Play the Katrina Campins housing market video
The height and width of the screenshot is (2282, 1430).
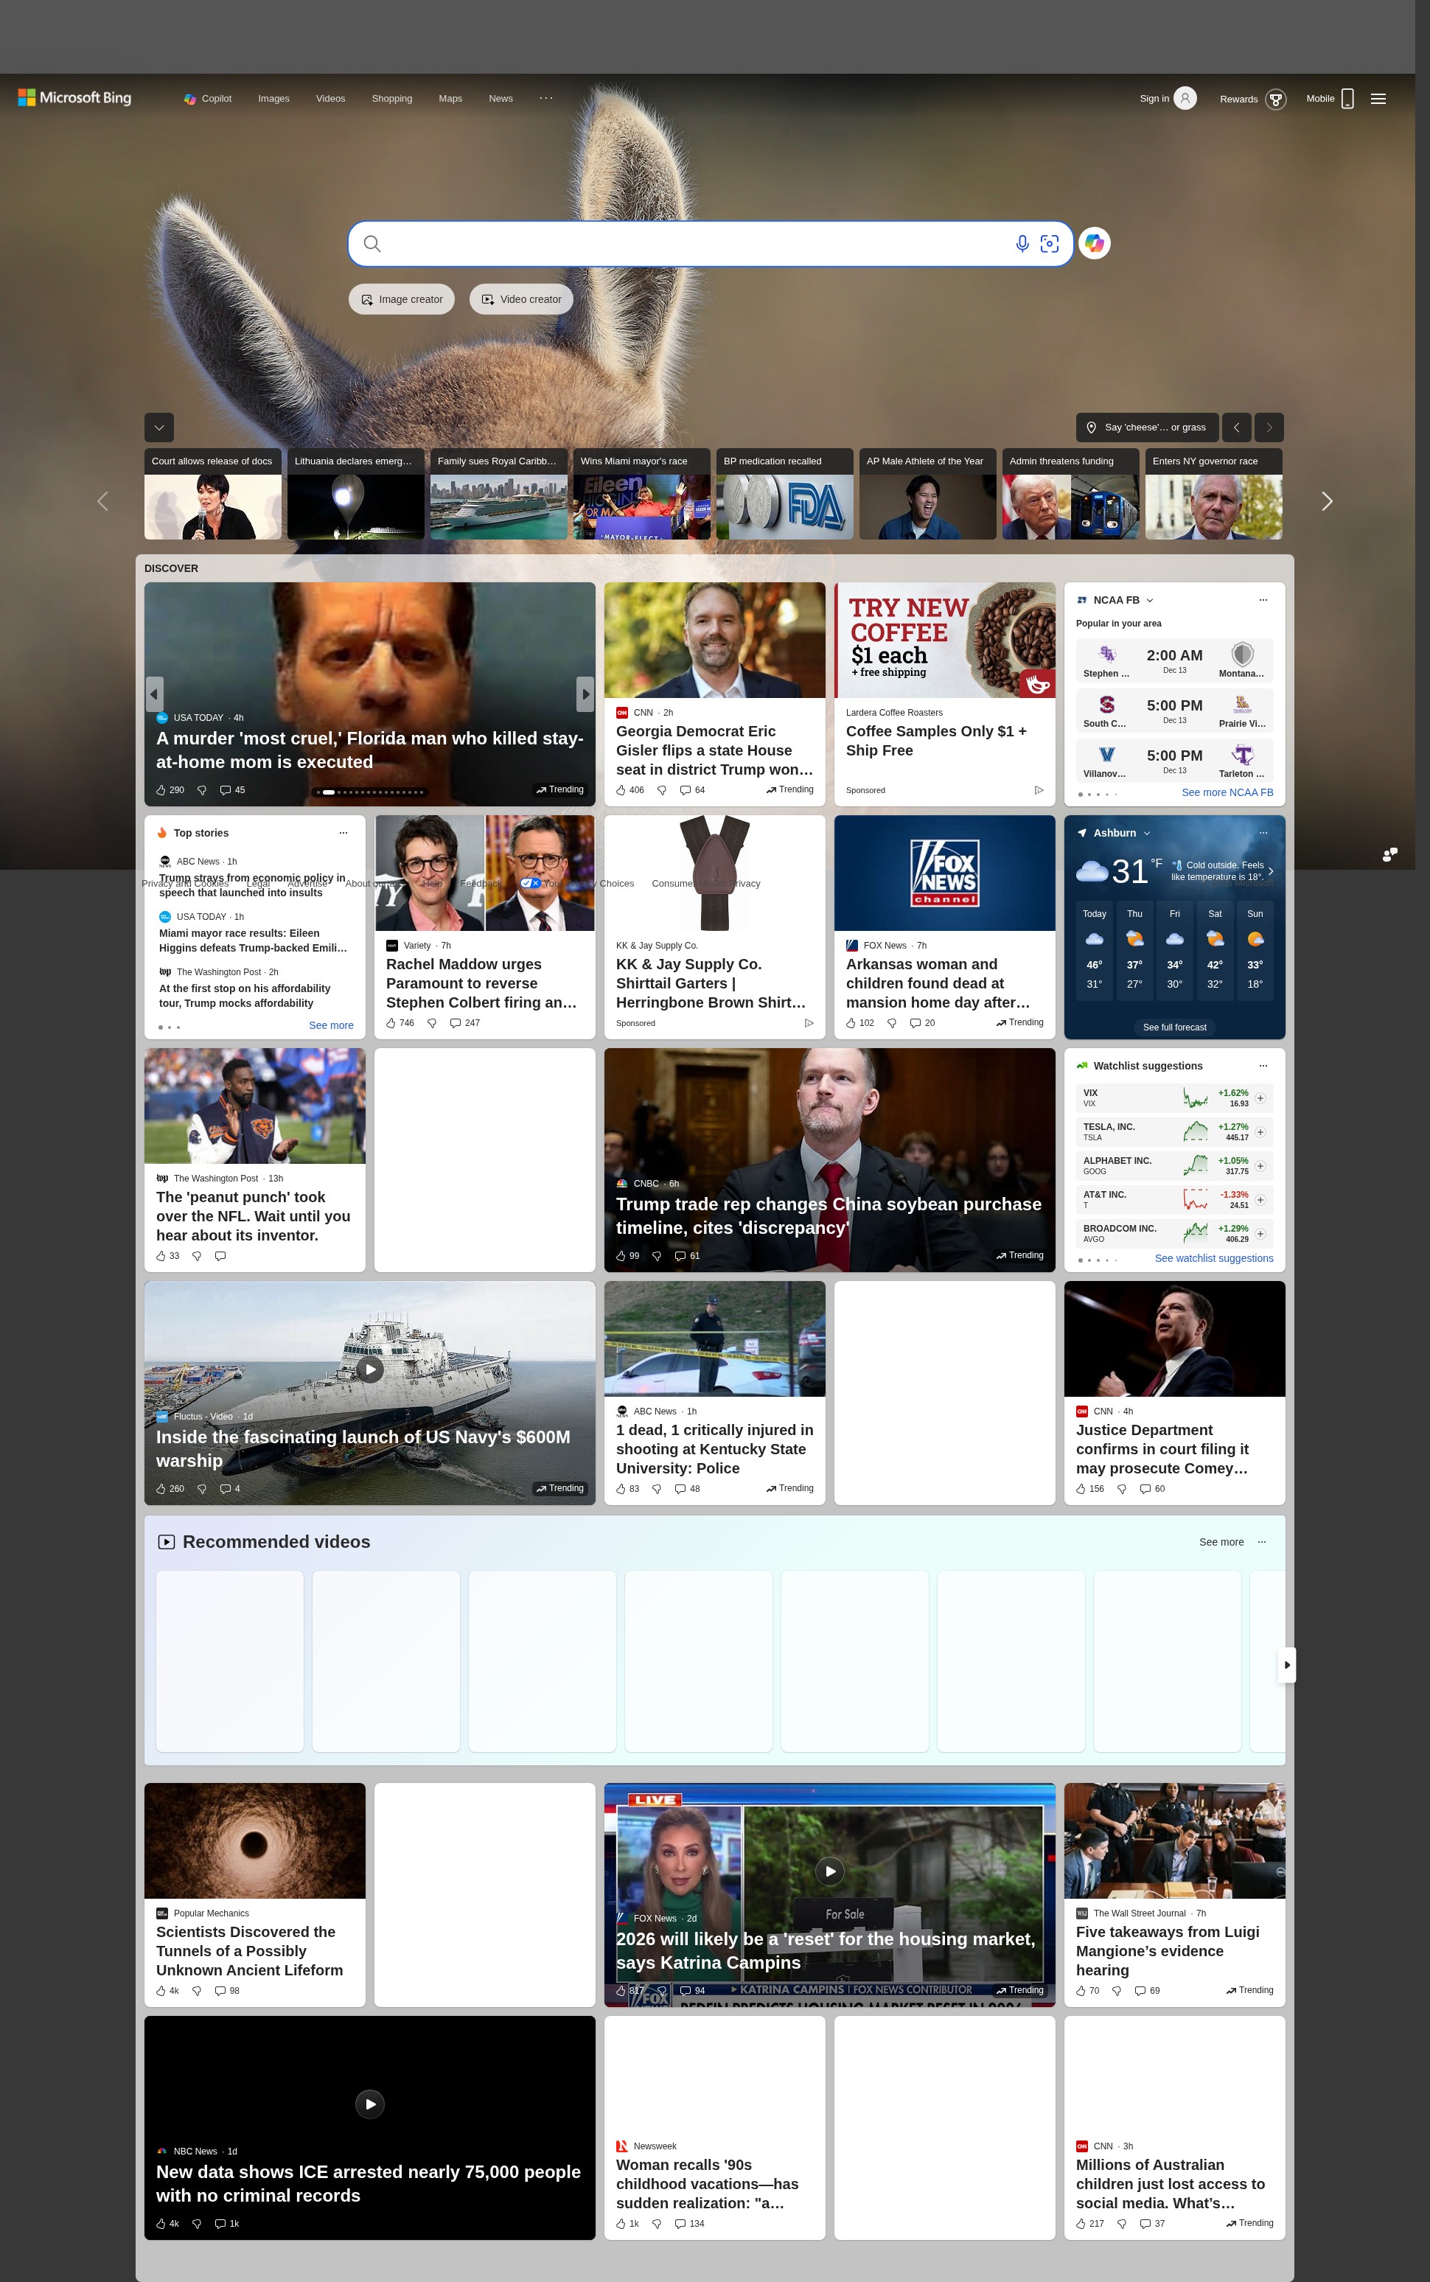829,1871
